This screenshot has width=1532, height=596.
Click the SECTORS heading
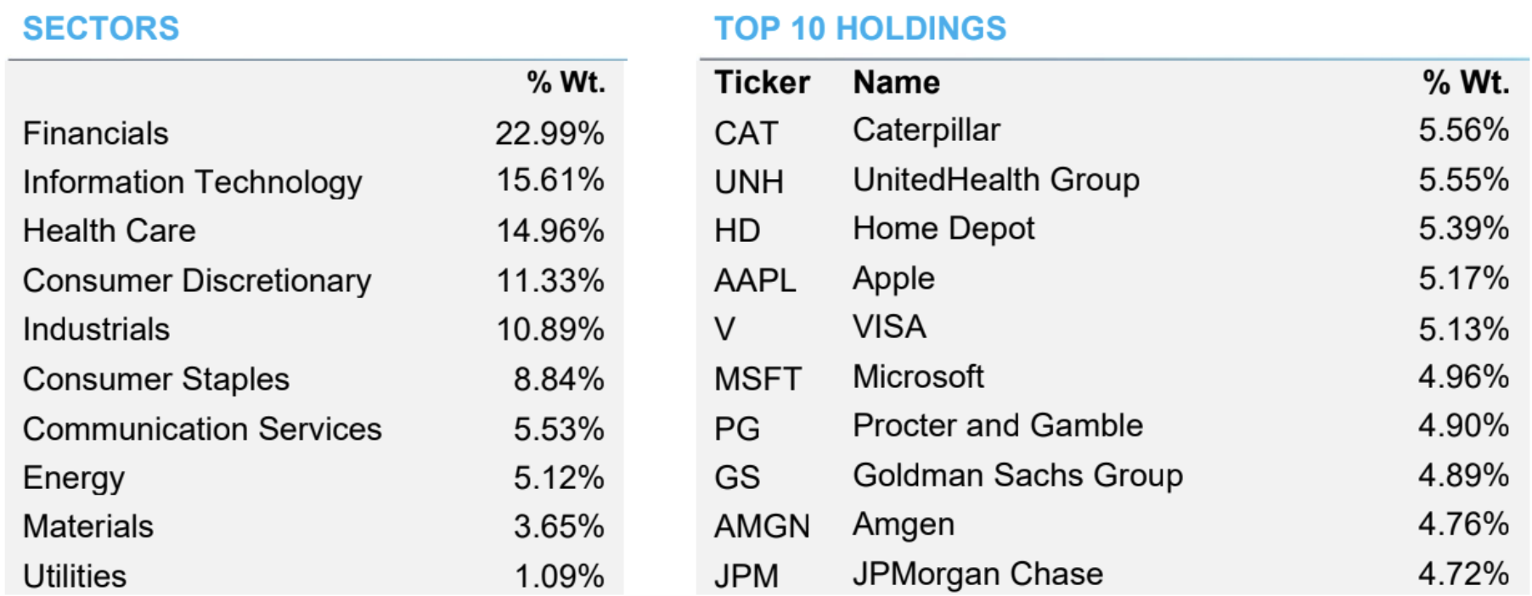pyautogui.click(x=101, y=29)
